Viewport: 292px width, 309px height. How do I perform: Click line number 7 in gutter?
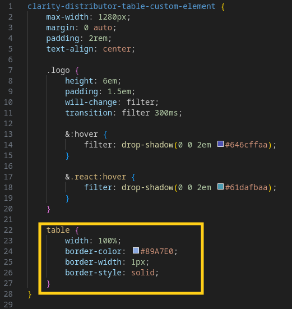11,70
